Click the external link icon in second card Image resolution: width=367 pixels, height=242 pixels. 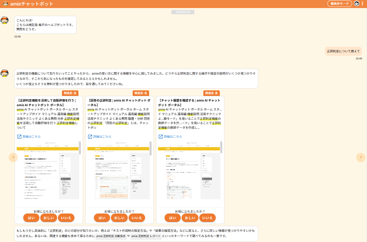[x=90, y=136]
